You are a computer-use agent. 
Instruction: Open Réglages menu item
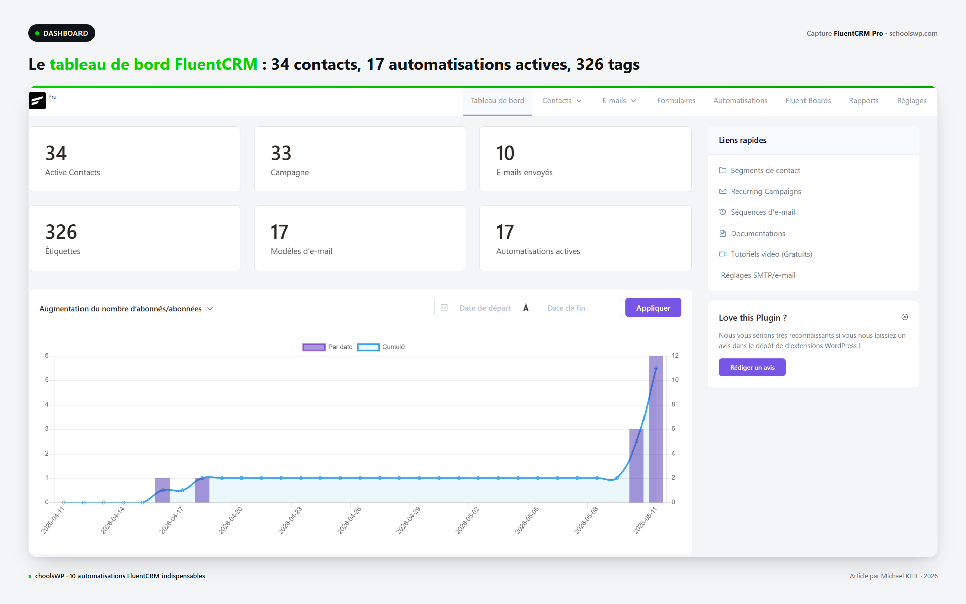pyautogui.click(x=912, y=101)
